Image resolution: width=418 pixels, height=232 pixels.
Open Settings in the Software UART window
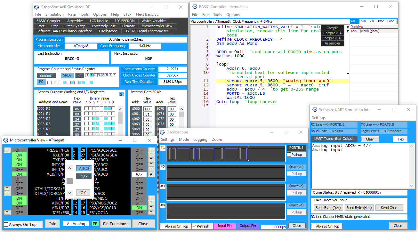[x=319, y=118]
